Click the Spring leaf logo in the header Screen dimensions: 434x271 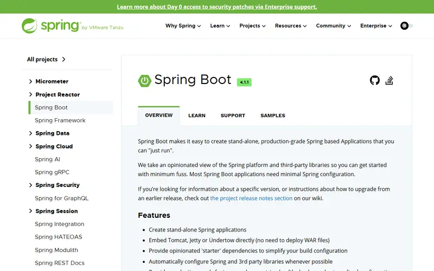tap(29, 25)
